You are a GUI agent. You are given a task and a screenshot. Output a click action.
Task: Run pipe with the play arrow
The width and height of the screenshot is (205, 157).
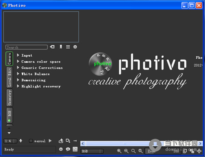[50, 141]
